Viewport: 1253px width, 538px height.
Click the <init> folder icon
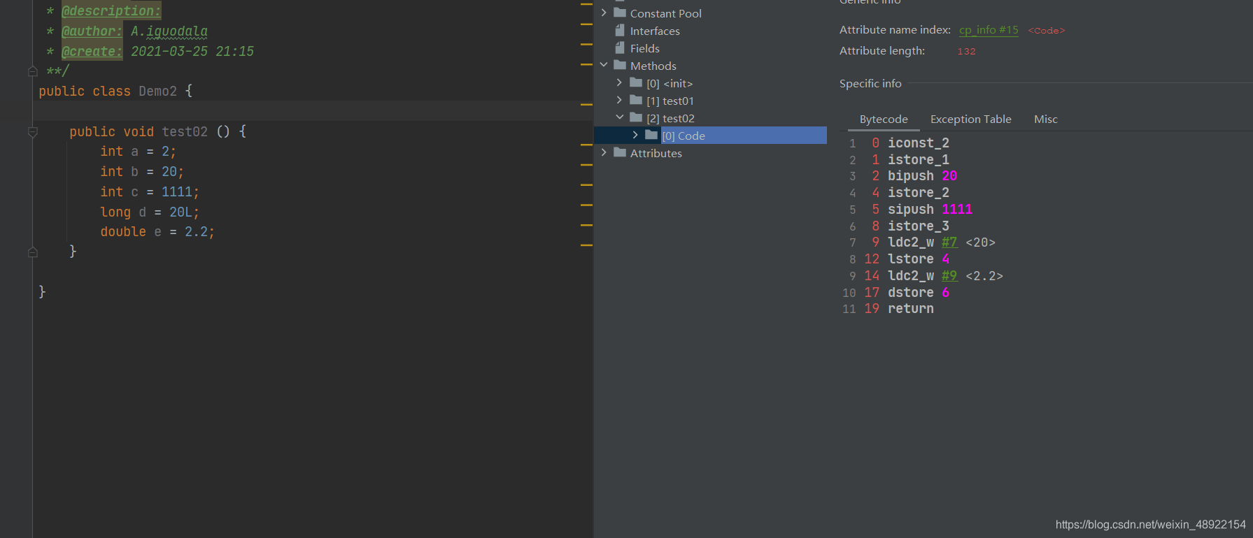(636, 82)
